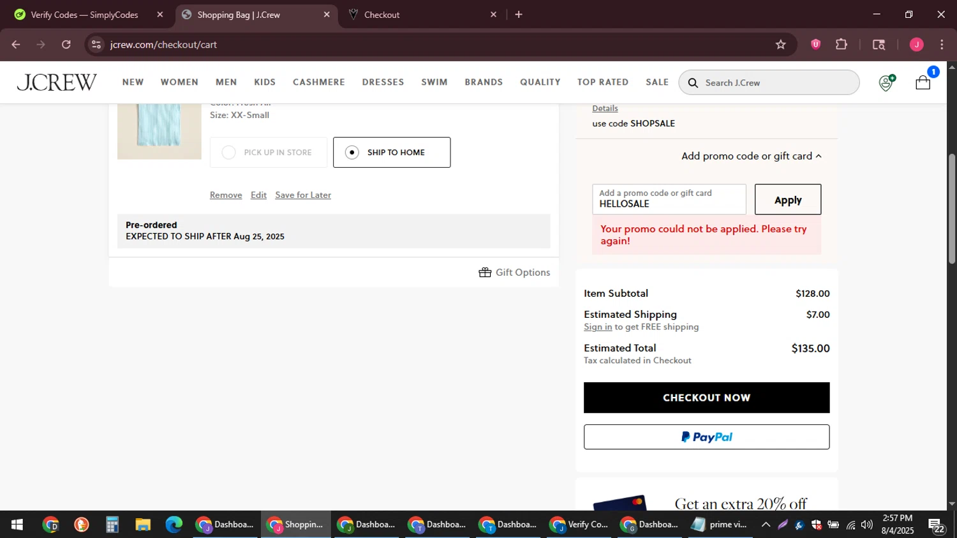Screen dimensions: 957x538
Task: Open the Shoppin... Chrome taskbar window
Action: [295, 525]
